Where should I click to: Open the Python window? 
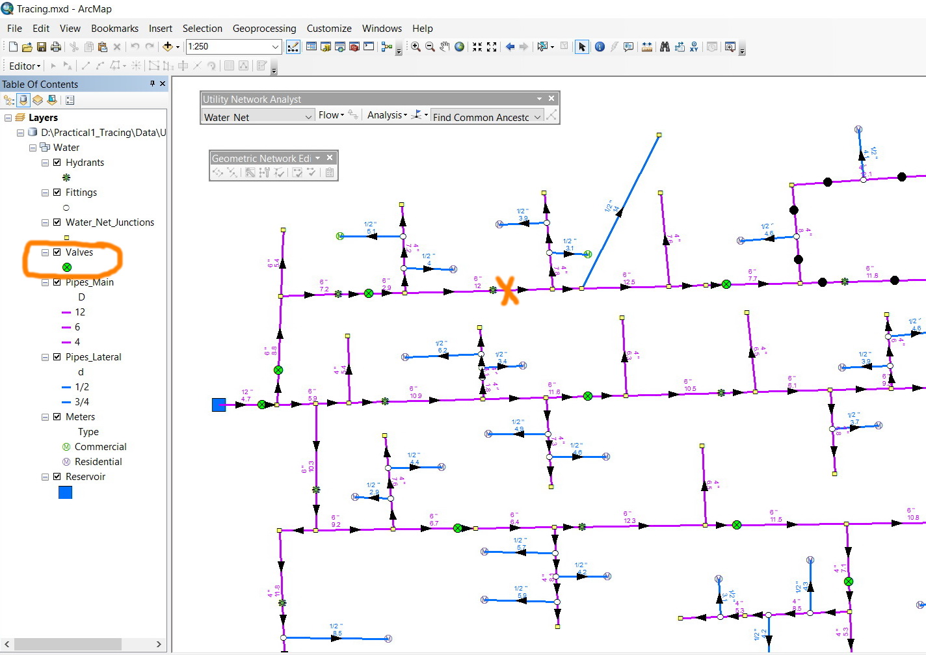tap(369, 47)
